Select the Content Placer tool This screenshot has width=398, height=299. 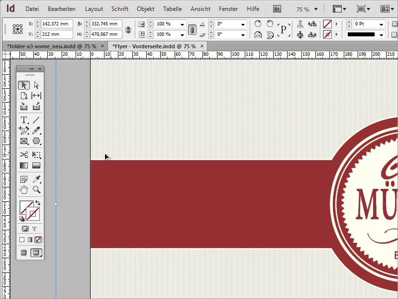click(x=36, y=106)
